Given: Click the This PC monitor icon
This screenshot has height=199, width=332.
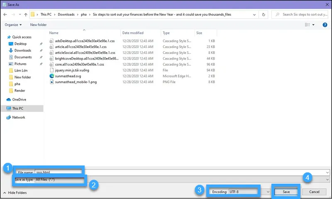Looking at the screenshot, I should pos(9,108).
